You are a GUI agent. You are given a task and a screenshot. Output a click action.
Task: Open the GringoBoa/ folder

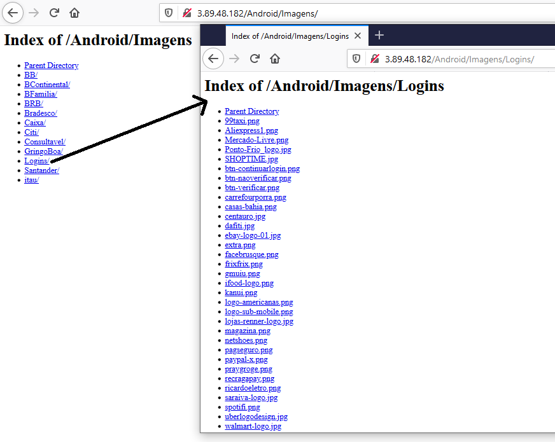43,151
